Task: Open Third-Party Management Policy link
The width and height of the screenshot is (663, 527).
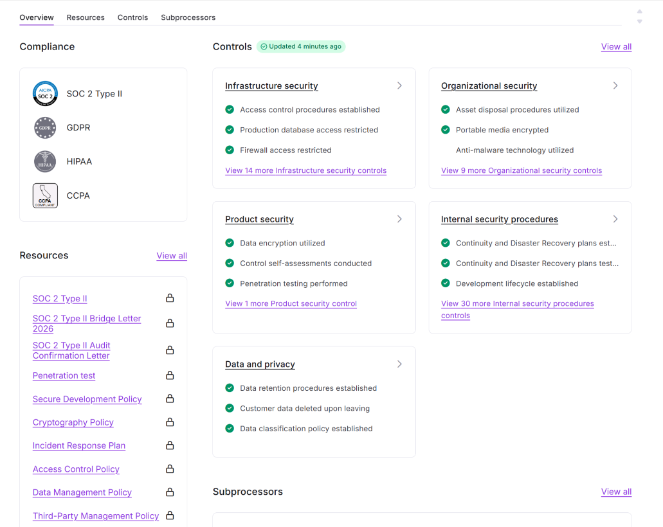Action: [x=96, y=516]
